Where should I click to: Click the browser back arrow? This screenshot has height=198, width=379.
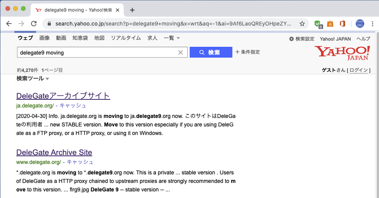tap(9, 24)
